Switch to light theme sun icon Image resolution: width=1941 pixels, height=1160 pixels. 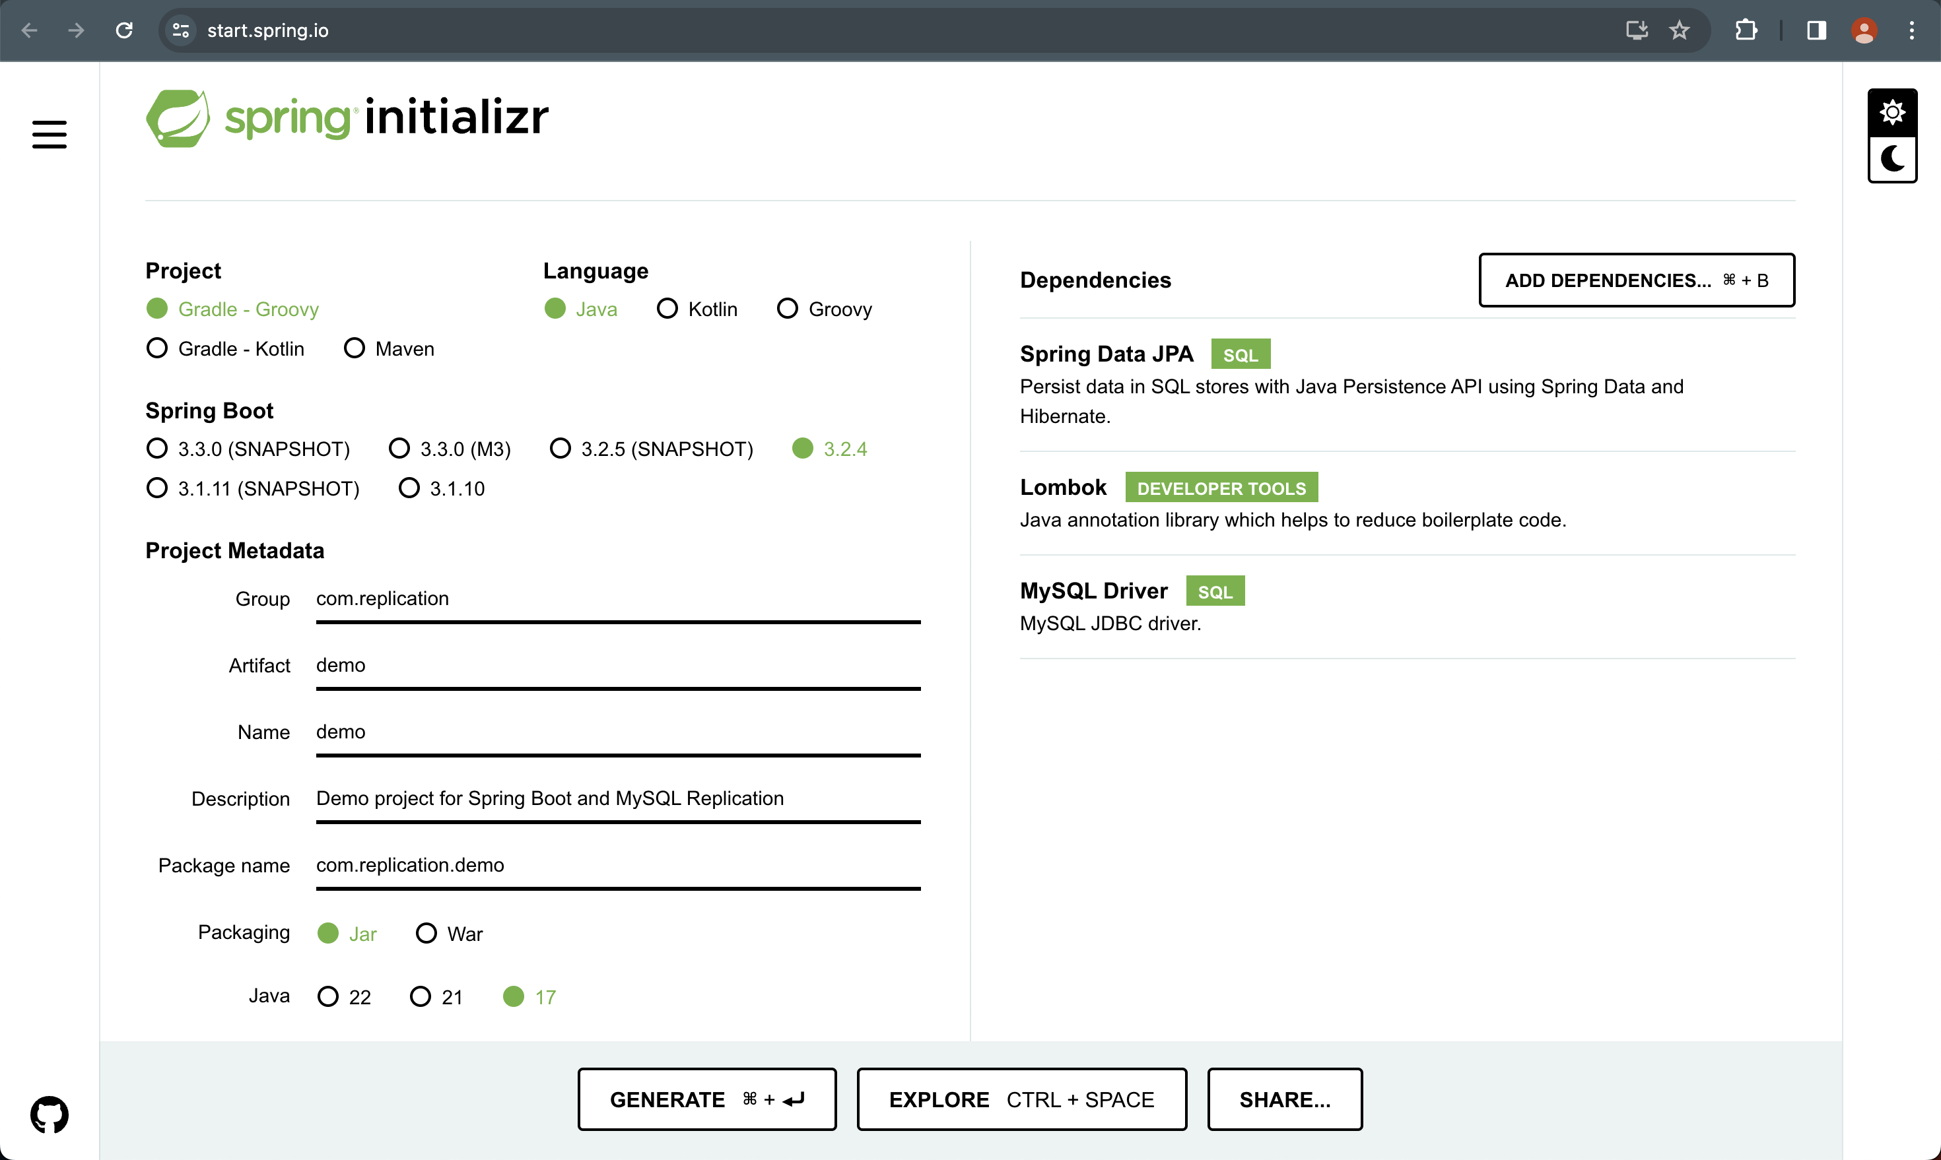(x=1891, y=113)
